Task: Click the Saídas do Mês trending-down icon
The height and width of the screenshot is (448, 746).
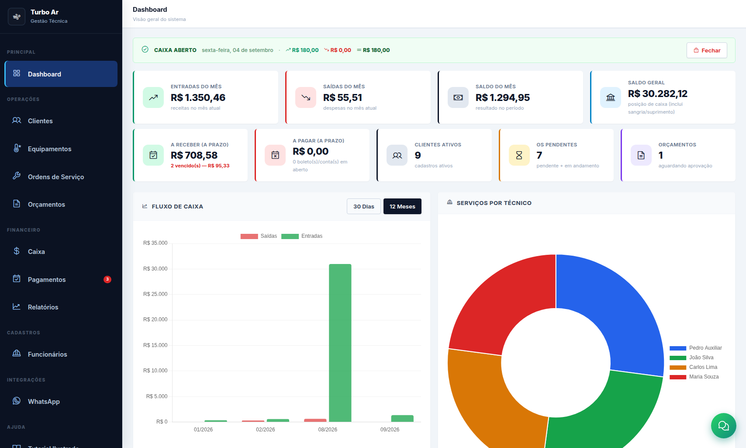Action: [306, 97]
